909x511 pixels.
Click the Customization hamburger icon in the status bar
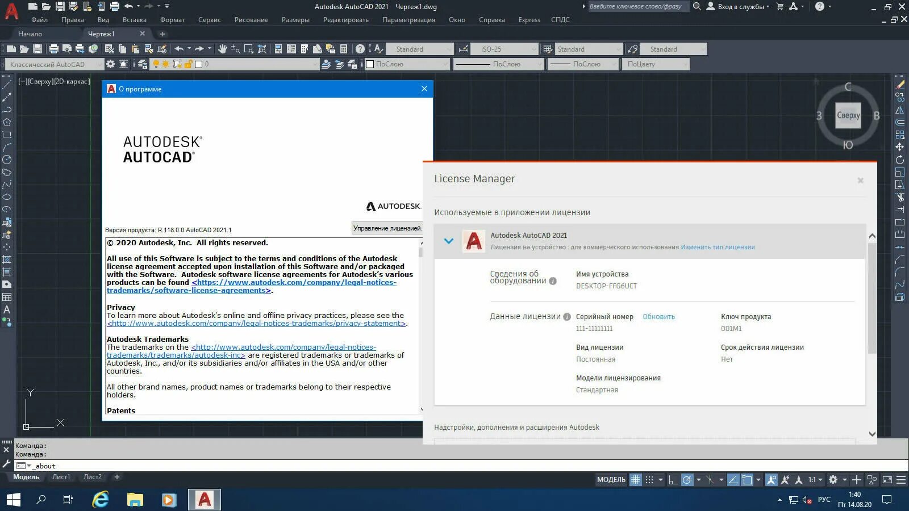pos(901,480)
